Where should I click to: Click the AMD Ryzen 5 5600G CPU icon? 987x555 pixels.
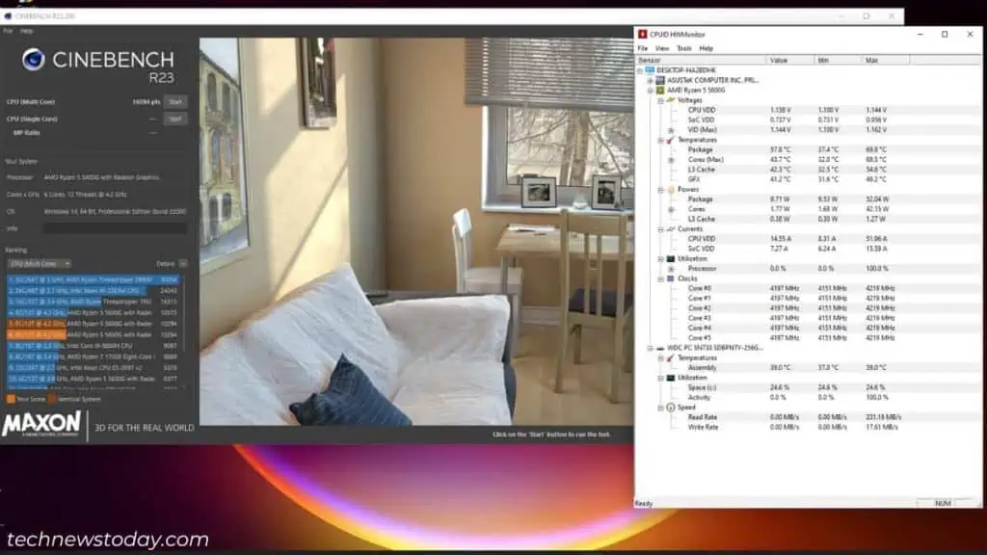659,91
